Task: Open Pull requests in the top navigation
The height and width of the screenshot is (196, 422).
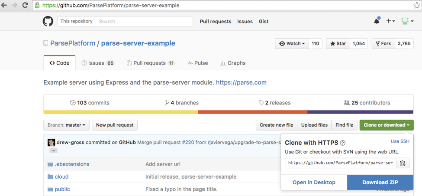Action: tap(216, 22)
